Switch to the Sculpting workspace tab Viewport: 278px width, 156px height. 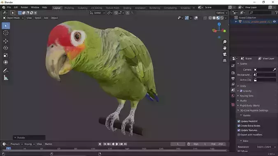click(82, 8)
